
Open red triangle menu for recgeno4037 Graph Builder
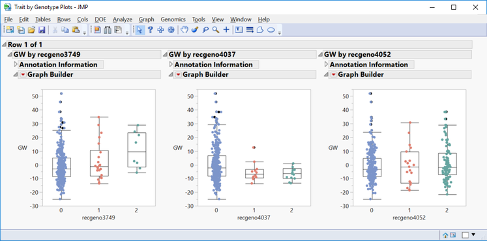178,75
